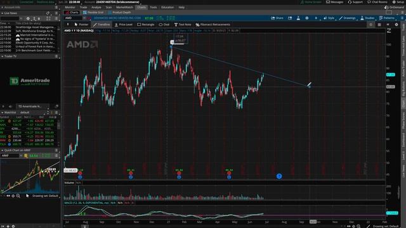
Task: Open the Patterns menu
Action: 387,18
